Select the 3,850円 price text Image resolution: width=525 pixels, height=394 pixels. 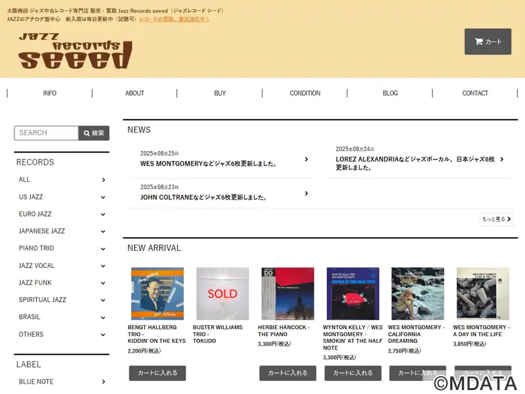tap(469, 344)
